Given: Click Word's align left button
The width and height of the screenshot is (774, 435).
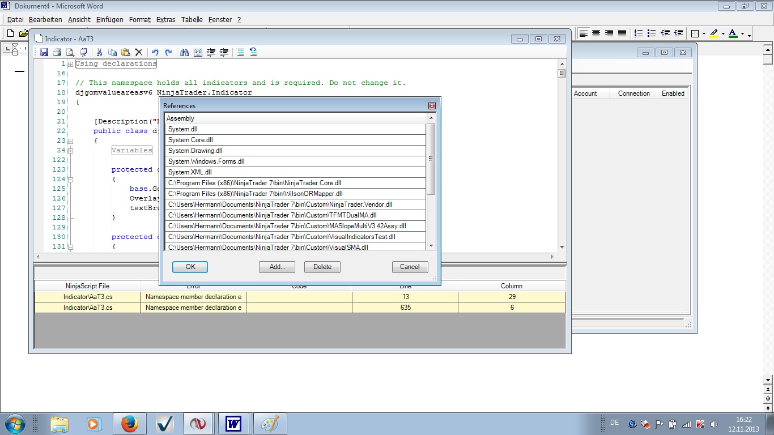Looking at the screenshot, I should click(x=584, y=33).
